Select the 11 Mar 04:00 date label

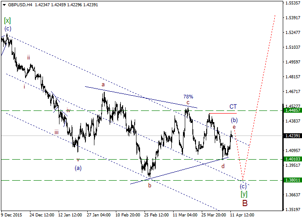coord(185,215)
